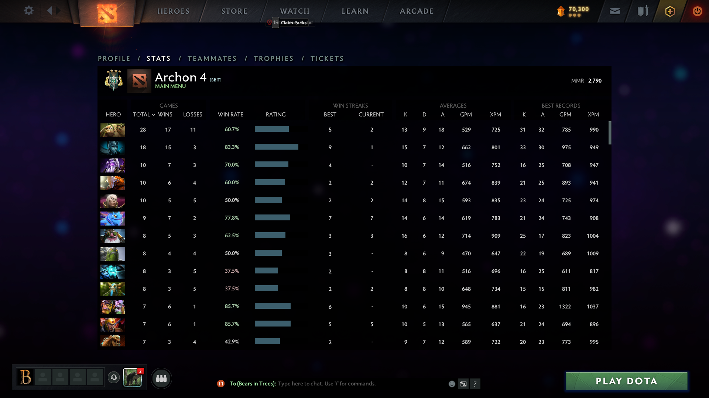Toggle sort order on WIN RATE header

(230, 115)
